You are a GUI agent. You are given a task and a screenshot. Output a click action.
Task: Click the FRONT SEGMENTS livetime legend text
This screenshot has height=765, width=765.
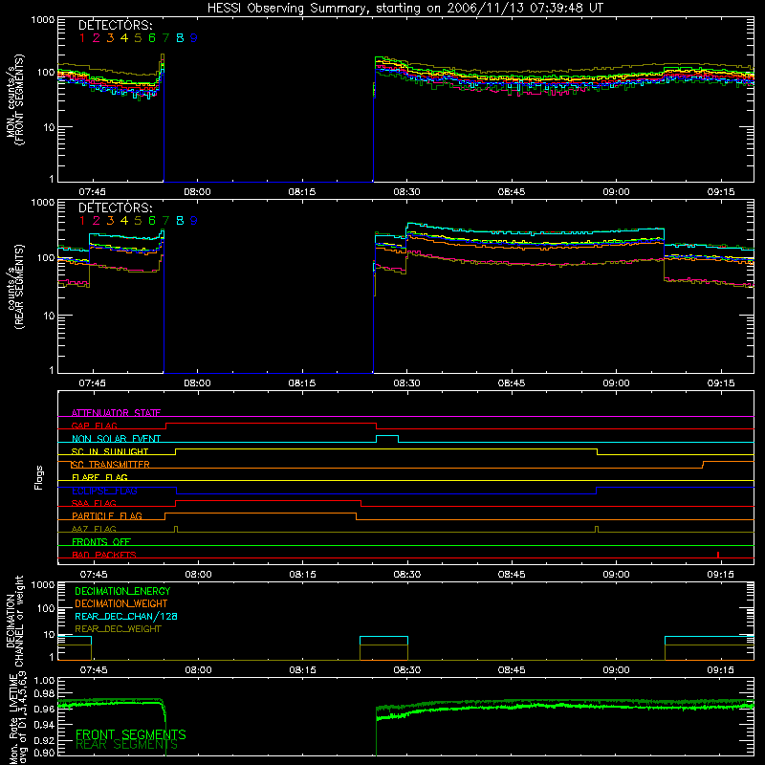131,734
